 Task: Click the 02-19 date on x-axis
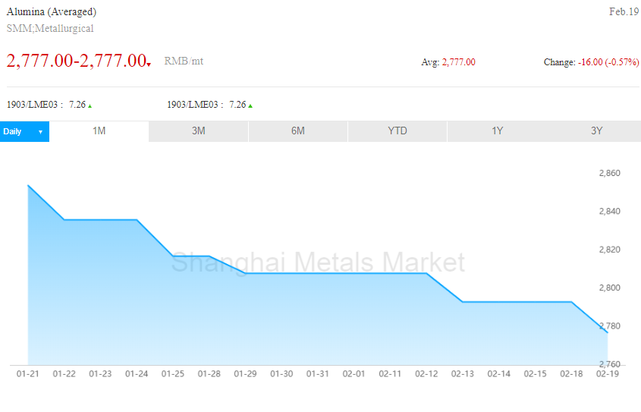[x=608, y=374]
